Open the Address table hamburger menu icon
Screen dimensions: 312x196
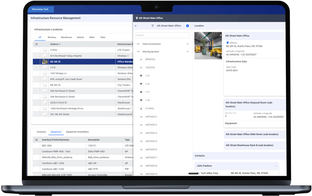pyautogui.click(x=37, y=44)
